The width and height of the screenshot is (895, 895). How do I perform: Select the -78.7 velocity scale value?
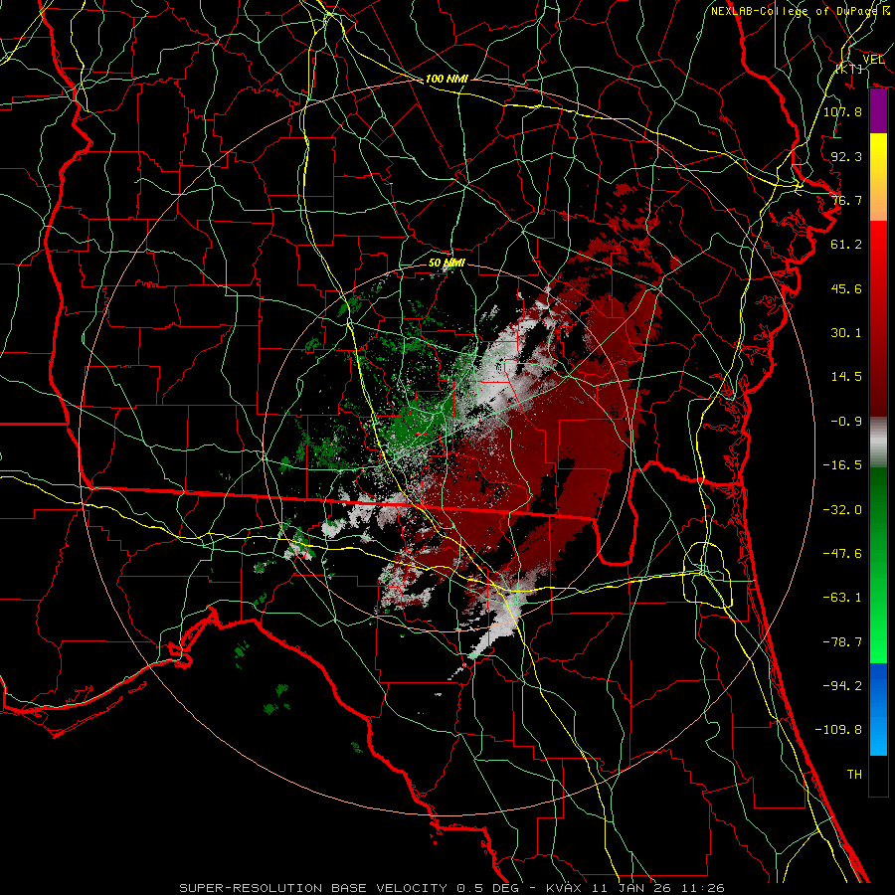tap(842, 642)
